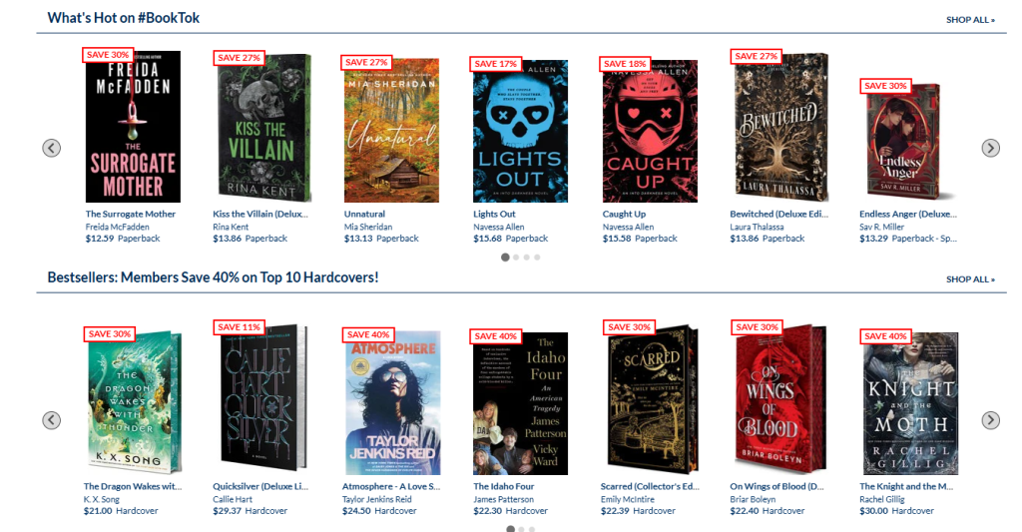Click On Wings of Blood title link
Image resolution: width=1022 pixels, height=532 pixels.
(x=776, y=486)
